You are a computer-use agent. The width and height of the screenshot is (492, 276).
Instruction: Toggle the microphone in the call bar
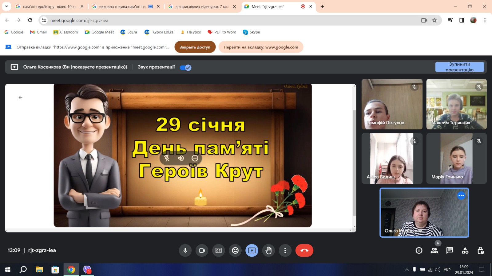click(x=185, y=251)
